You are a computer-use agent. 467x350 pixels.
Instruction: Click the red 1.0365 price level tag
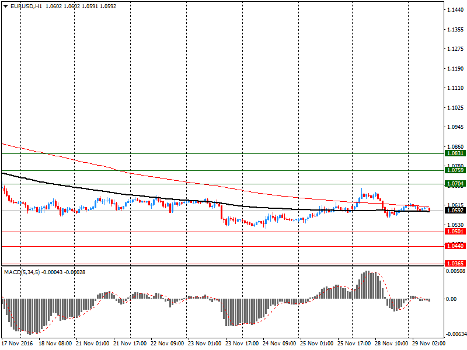click(x=455, y=264)
